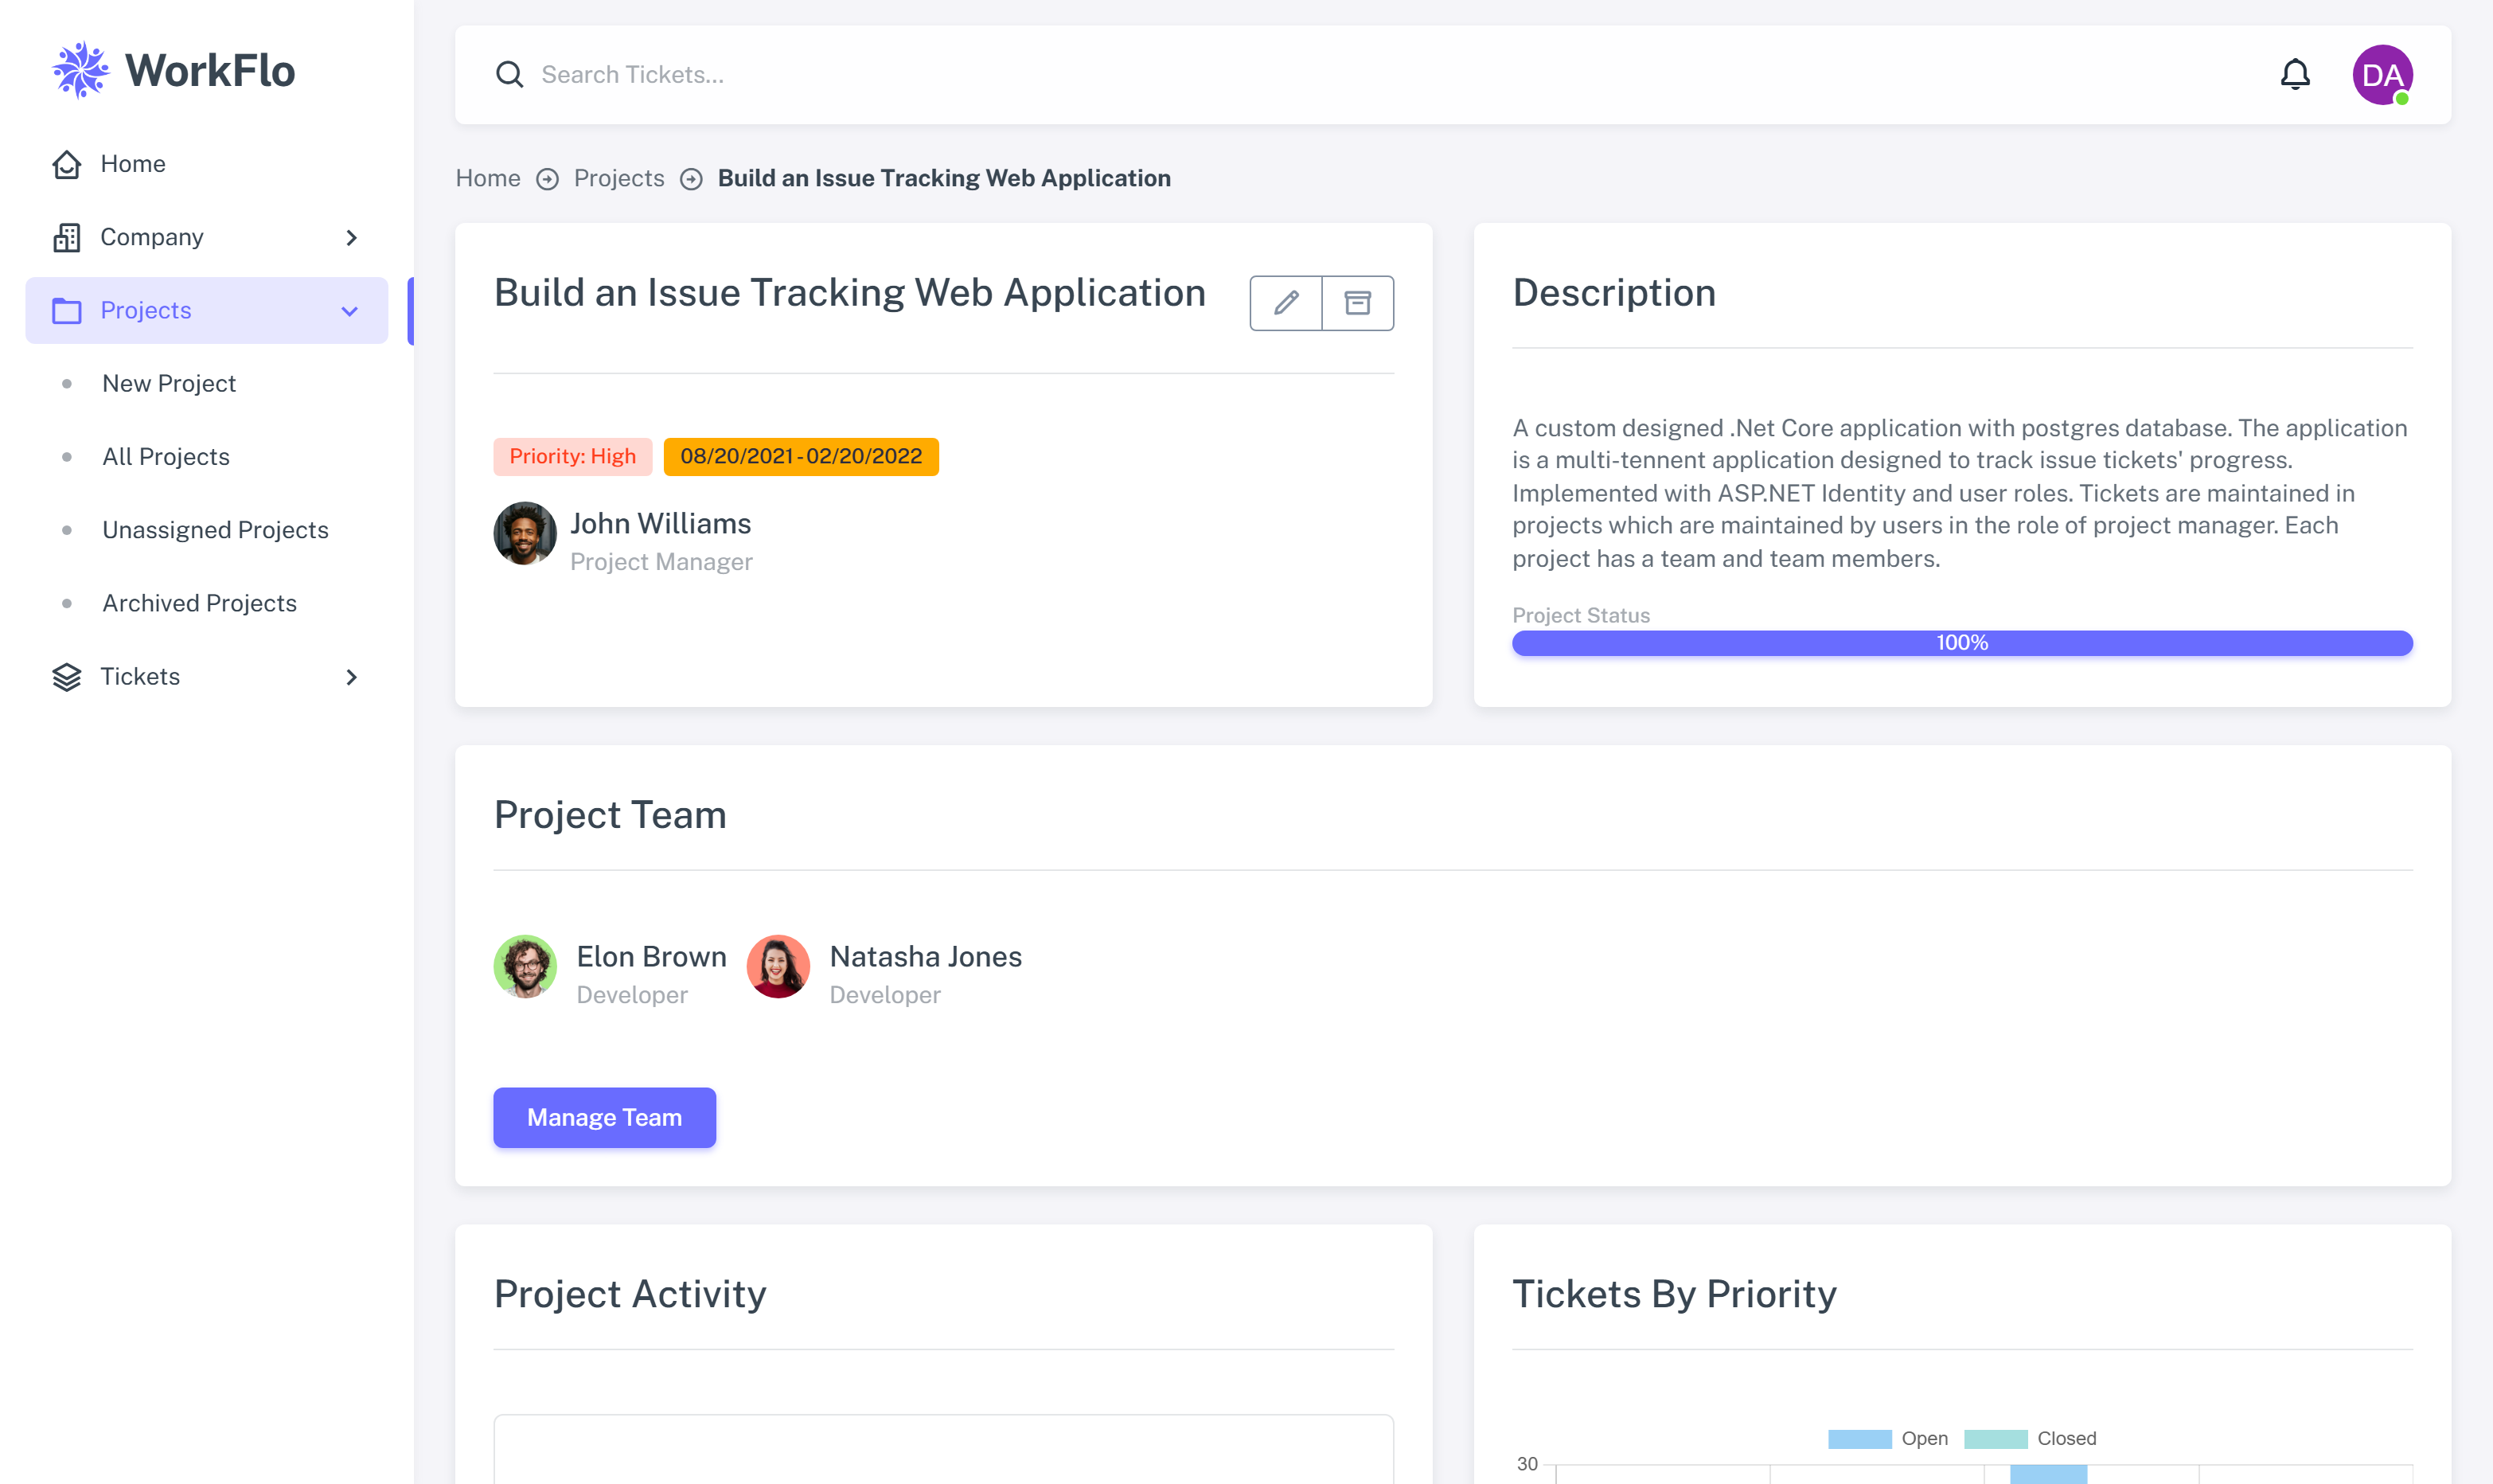This screenshot has width=2493, height=1484.
Task: Click the John Williams name
Action: click(x=661, y=524)
